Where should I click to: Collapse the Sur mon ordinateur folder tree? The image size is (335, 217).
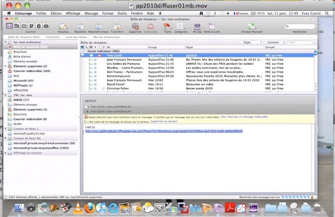tap(6, 42)
